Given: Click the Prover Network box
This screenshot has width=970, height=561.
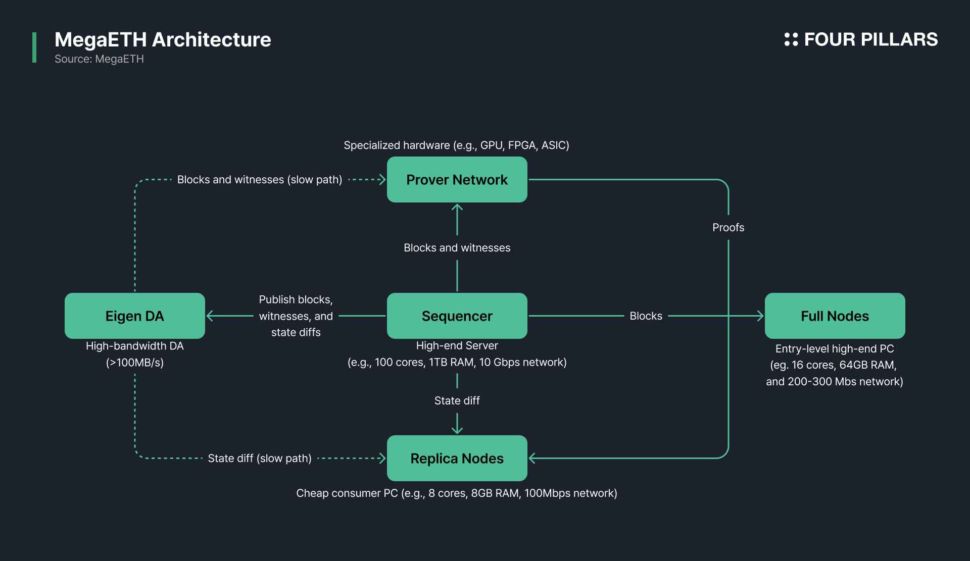Looking at the screenshot, I should (457, 179).
